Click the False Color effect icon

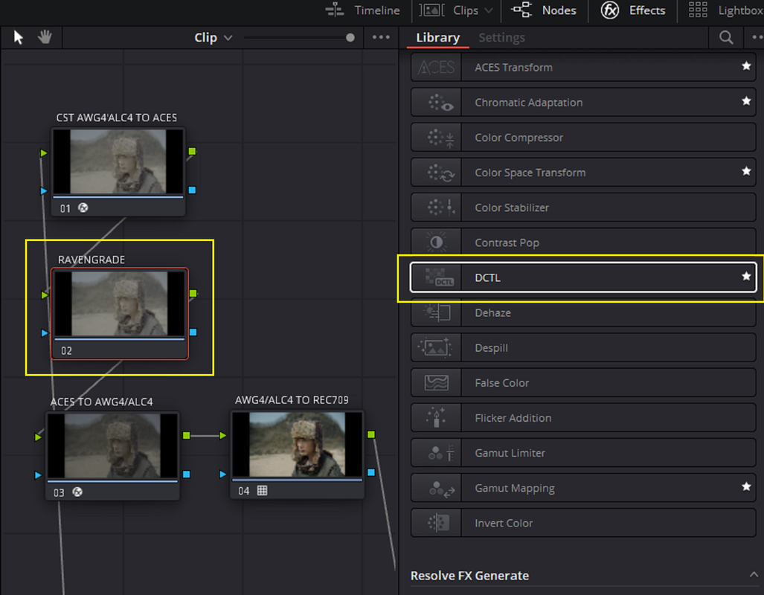tap(436, 383)
